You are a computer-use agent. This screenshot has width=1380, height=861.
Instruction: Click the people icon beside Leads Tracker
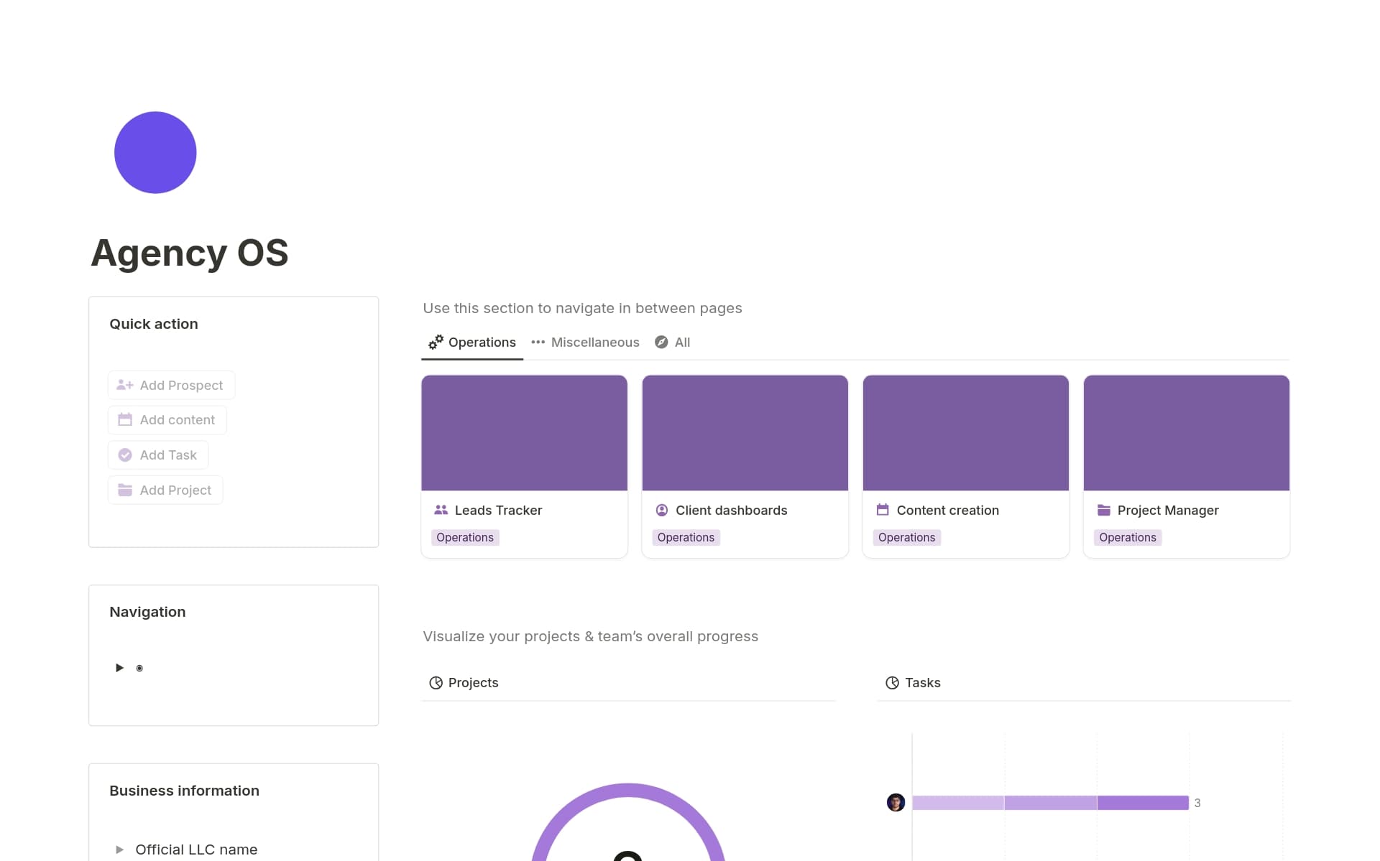pyautogui.click(x=440, y=510)
